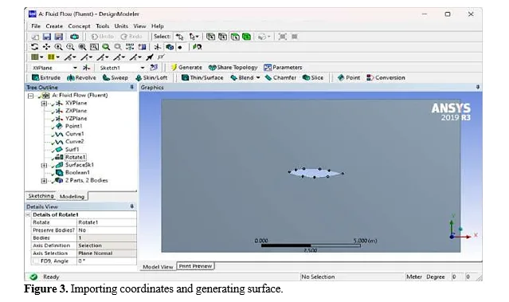
Task: Click the Revolve tool
Action: pyautogui.click(x=81, y=78)
